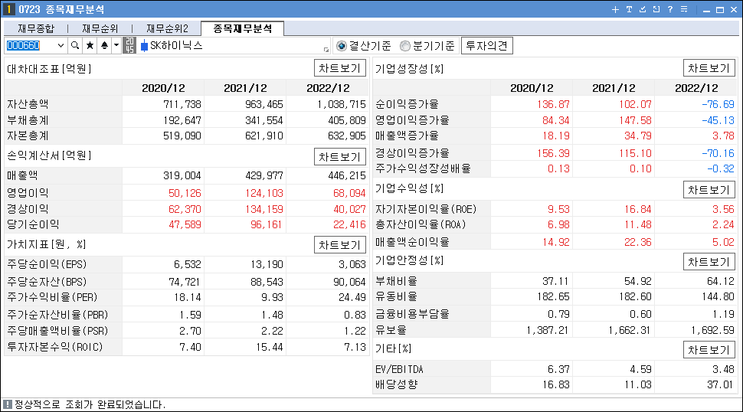Select the 결산기준 radio button
This screenshot has height=412, width=743.
pyautogui.click(x=341, y=46)
